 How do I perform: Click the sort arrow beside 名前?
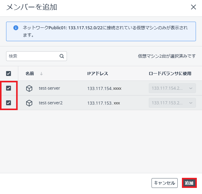pos(41,74)
